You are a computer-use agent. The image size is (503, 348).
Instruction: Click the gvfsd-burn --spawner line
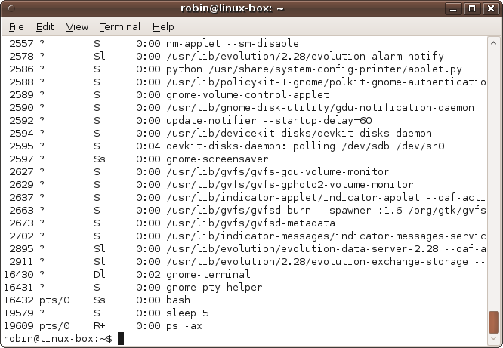[326, 210]
